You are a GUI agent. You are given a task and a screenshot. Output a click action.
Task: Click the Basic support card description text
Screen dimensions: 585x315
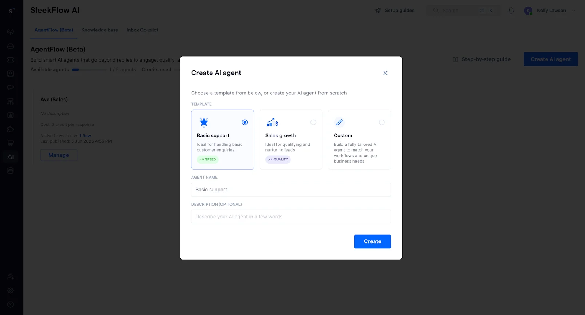[x=219, y=147]
